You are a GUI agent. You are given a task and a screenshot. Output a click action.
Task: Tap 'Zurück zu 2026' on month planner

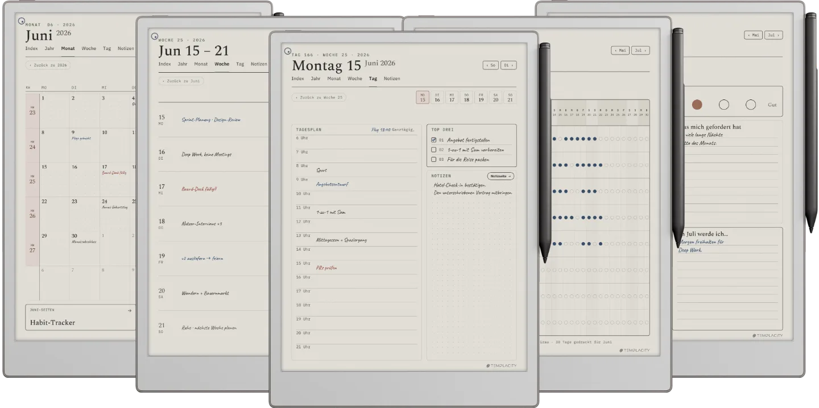click(48, 65)
